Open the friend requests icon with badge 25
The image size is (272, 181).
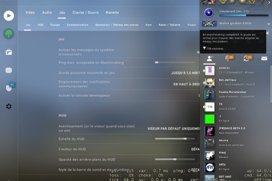pos(248,58)
